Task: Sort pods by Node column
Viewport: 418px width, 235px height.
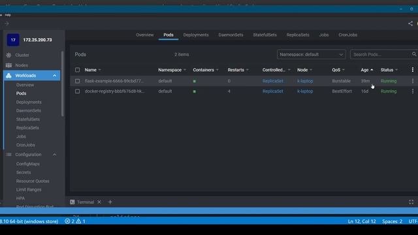Action: click(305, 70)
